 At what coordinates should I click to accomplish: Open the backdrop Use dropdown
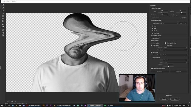(x=175, y=60)
